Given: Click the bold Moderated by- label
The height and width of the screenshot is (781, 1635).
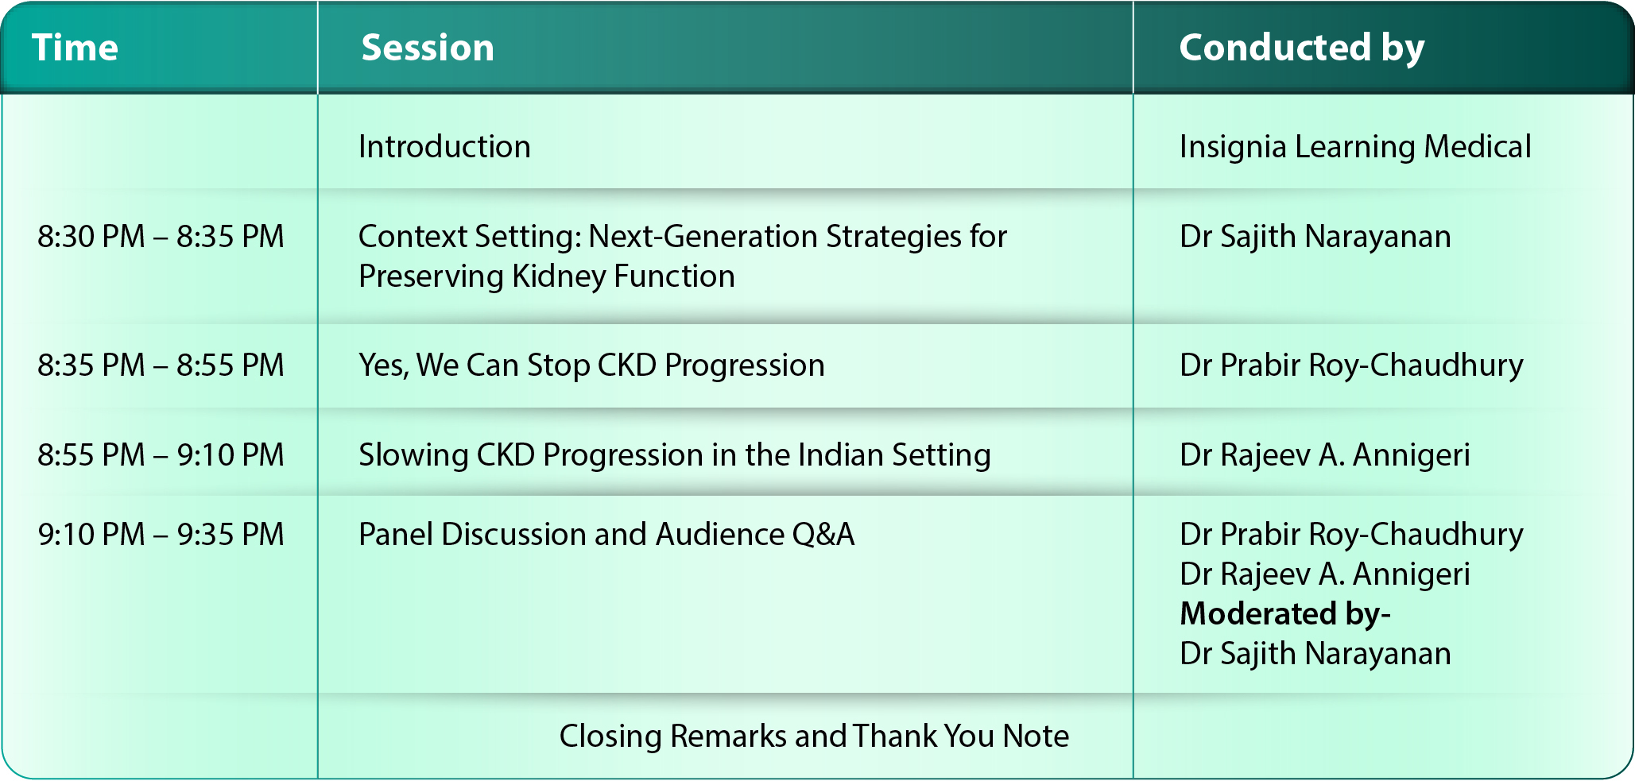Looking at the screenshot, I should (1285, 614).
